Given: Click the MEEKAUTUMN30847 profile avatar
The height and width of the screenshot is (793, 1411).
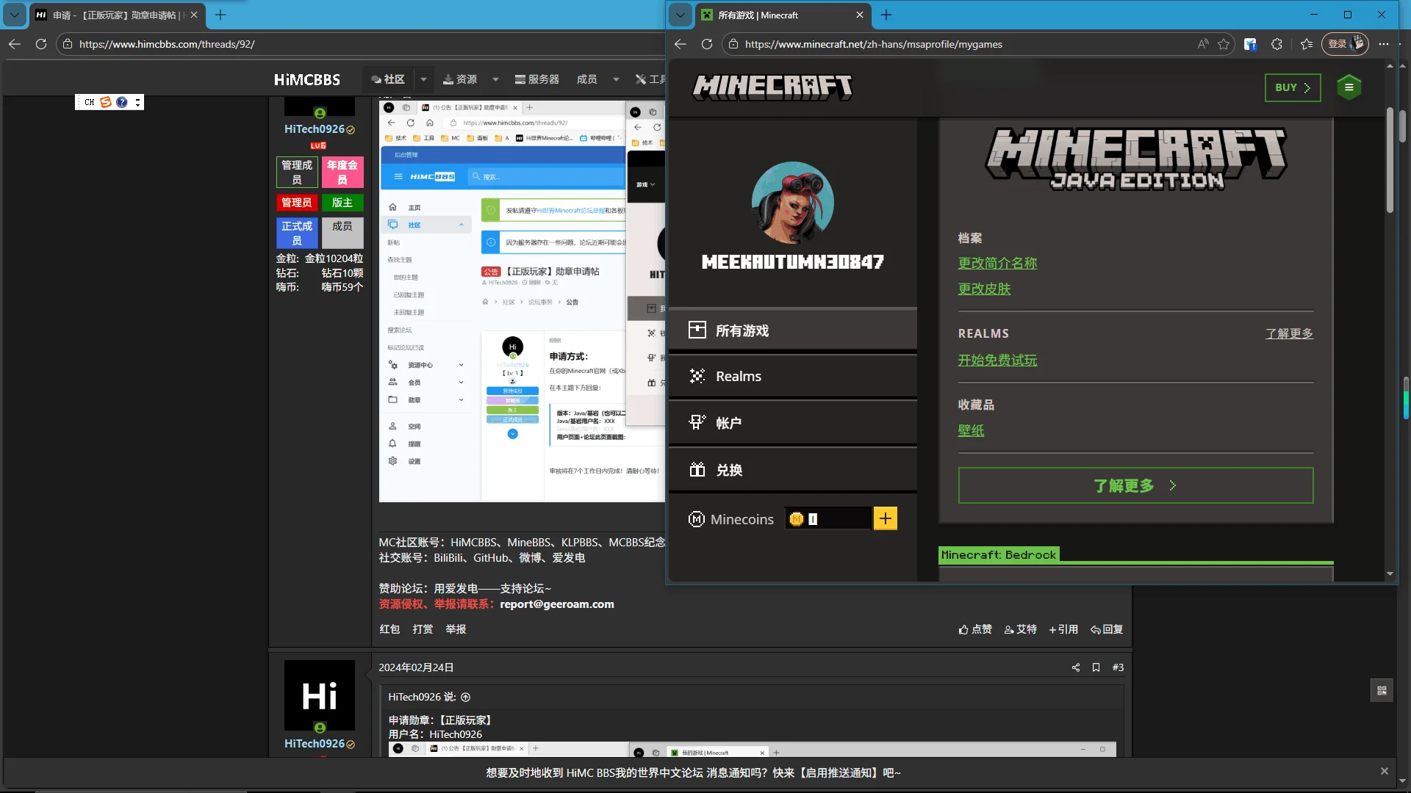Looking at the screenshot, I should (792, 203).
